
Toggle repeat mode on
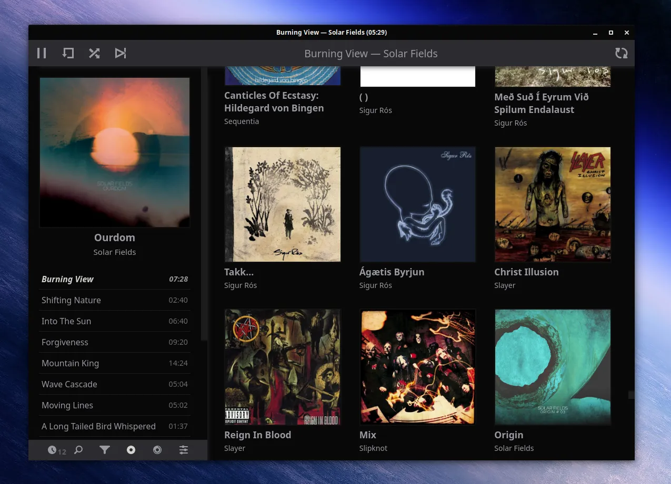pyautogui.click(x=68, y=53)
